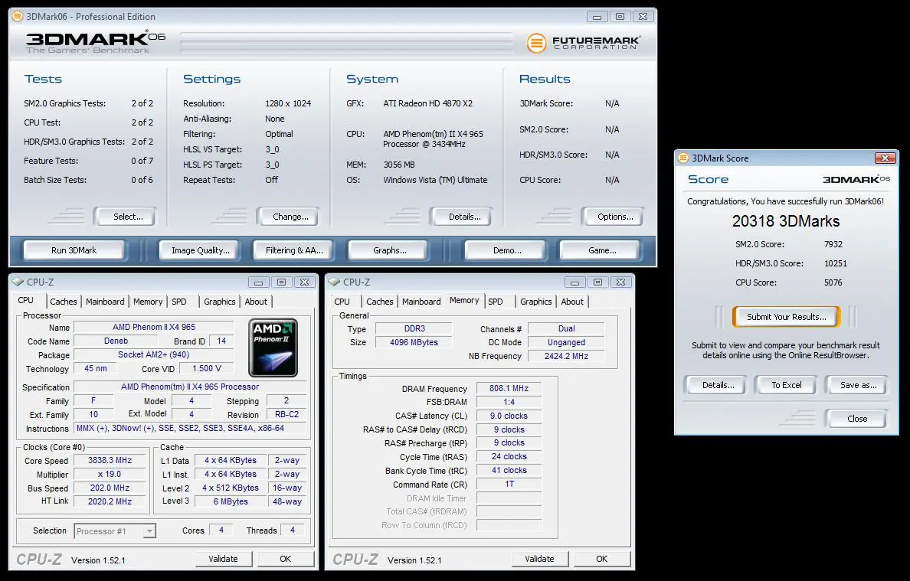The width and height of the screenshot is (910, 581).
Task: Click the 3DMark06 Gamers' Benchmark logo in the main window
Action: (x=95, y=42)
